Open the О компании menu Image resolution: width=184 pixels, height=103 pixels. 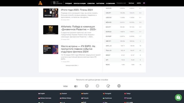coord(110,3)
